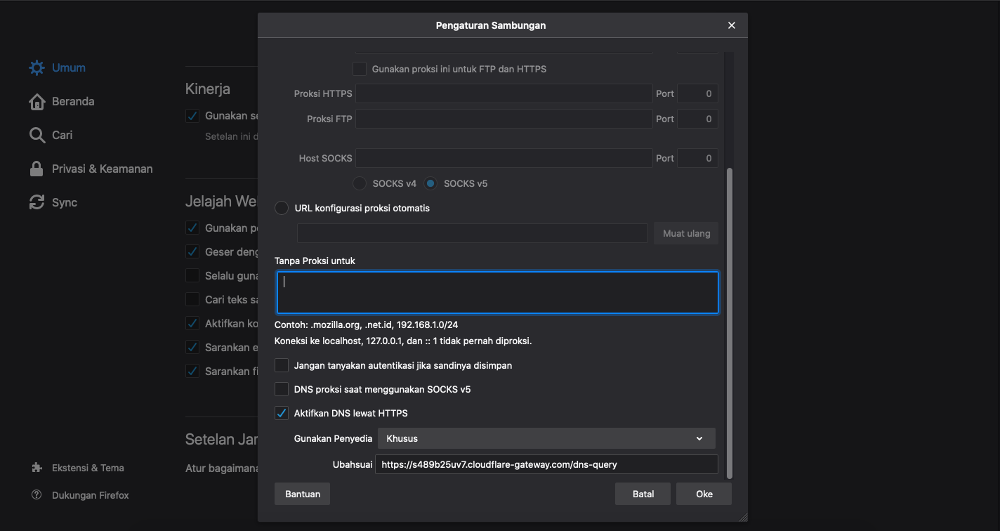
Task: Click the 'Tanpa Proksi untuk' label
Action: click(x=315, y=261)
